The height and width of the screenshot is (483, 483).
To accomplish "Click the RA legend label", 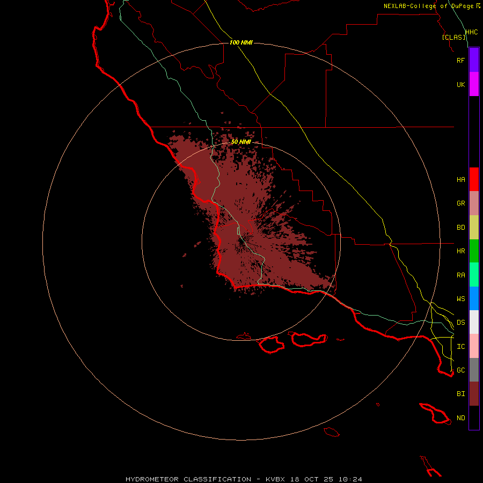I will pyautogui.click(x=460, y=275).
